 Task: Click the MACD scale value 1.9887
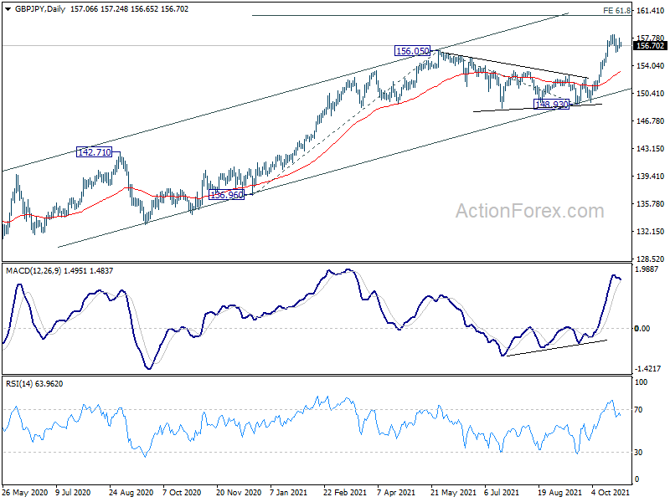click(x=648, y=269)
